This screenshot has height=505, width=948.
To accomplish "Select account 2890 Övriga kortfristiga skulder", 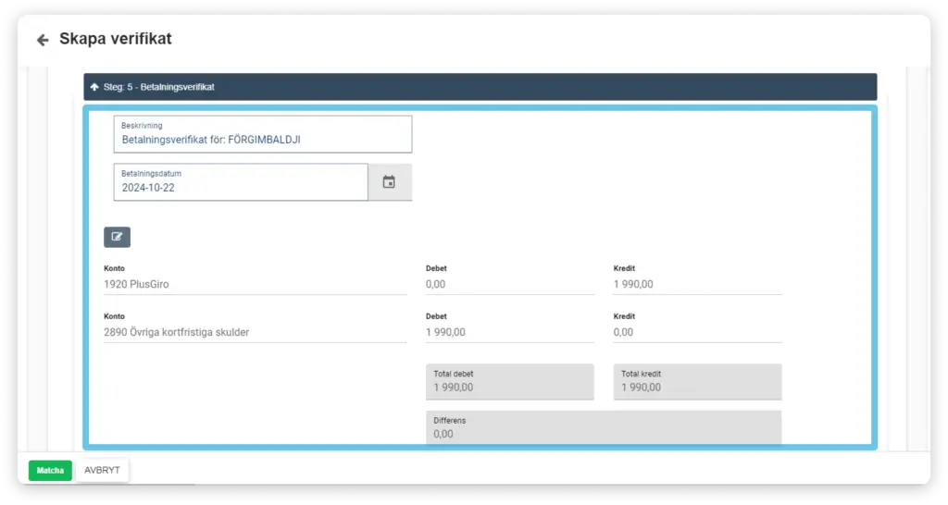I will [x=255, y=332].
